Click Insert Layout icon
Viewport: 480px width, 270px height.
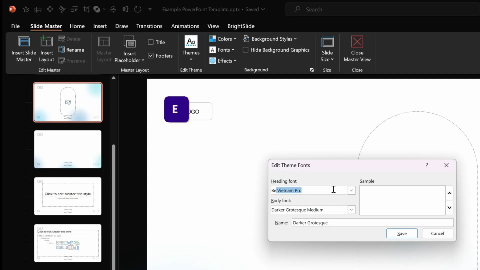pyautogui.click(x=46, y=49)
